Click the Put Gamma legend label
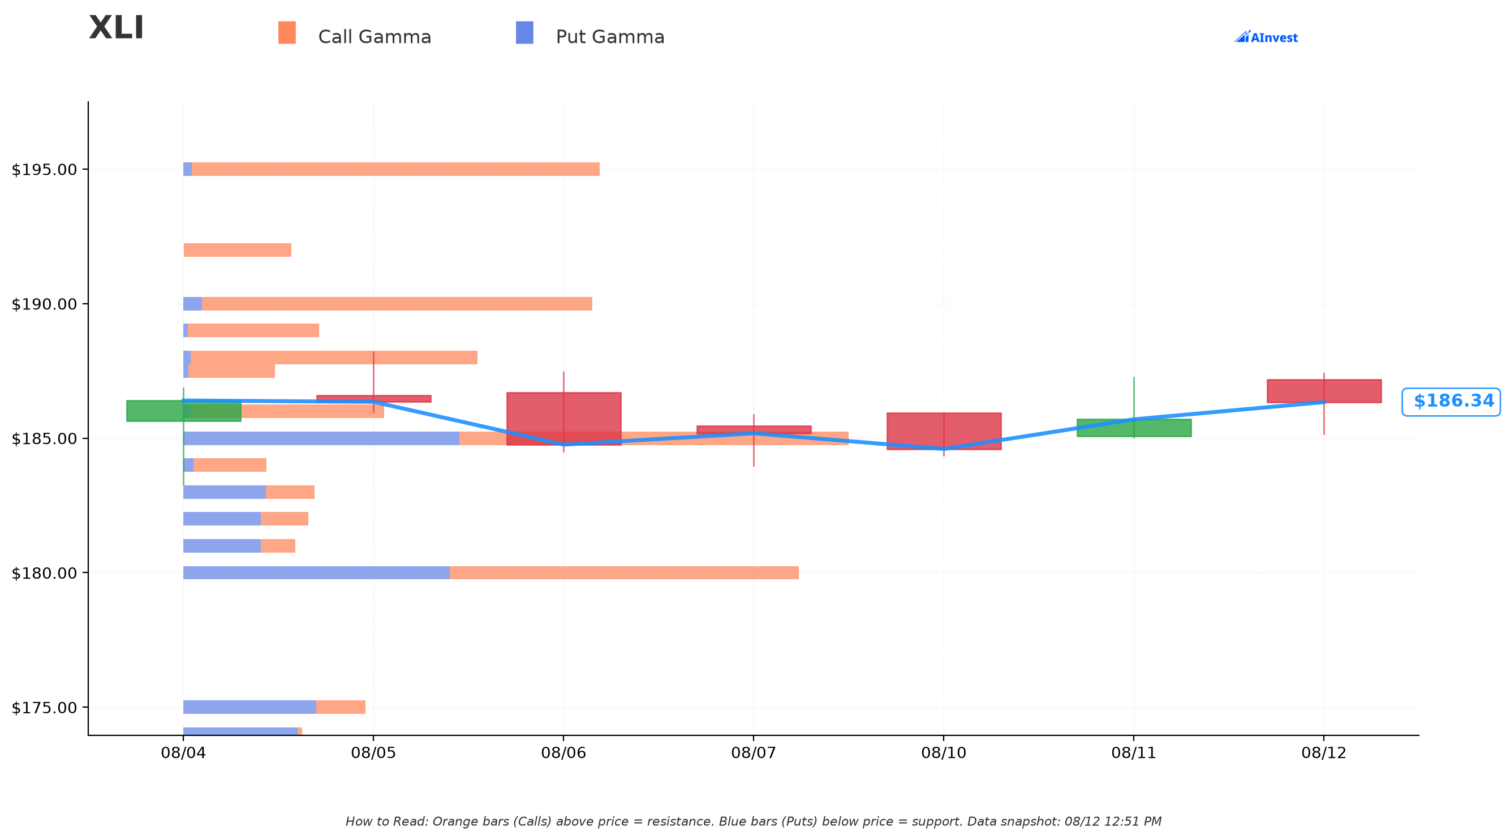 click(610, 37)
